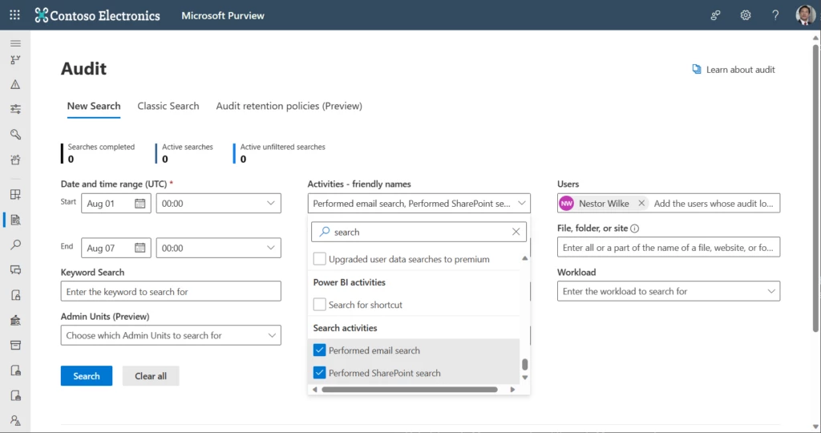This screenshot has width=821, height=433.
Task: Click the File, folder, or site info icon
Action: 635,229
